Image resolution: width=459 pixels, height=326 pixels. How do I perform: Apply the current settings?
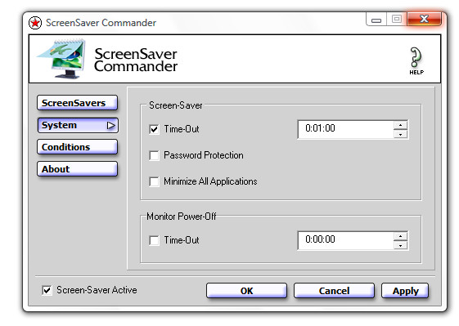click(405, 291)
